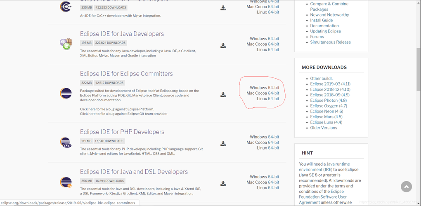Open Eclipse Luna (4.4) link

pos(326,122)
